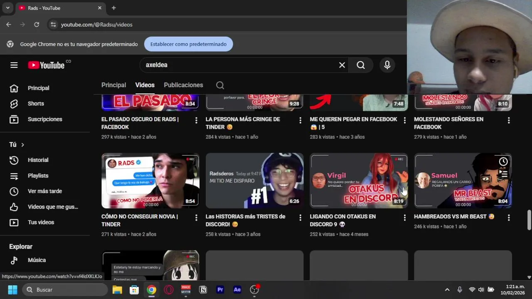The width and height of the screenshot is (532, 299).
Task: Switch to the Principal channel tab
Action: click(113, 85)
